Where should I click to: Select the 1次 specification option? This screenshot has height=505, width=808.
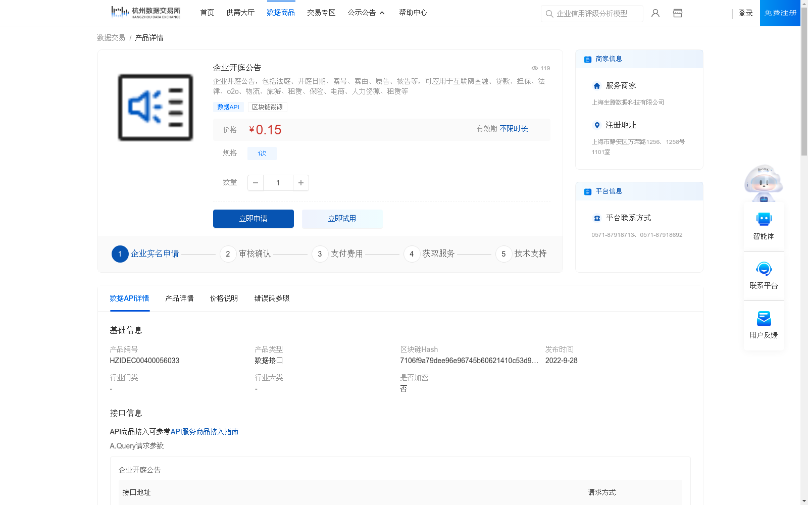coord(262,154)
